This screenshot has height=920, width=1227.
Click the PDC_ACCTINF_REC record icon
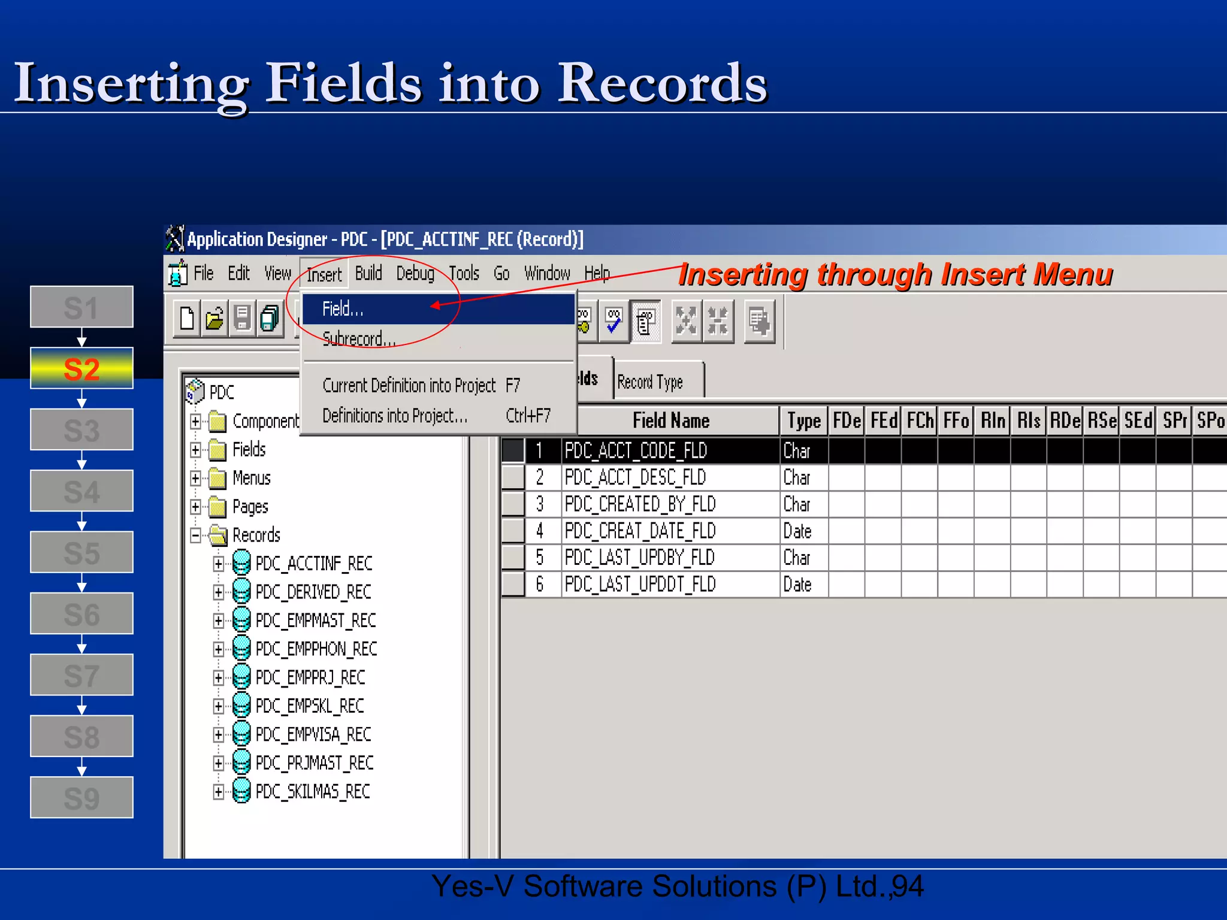[241, 562]
